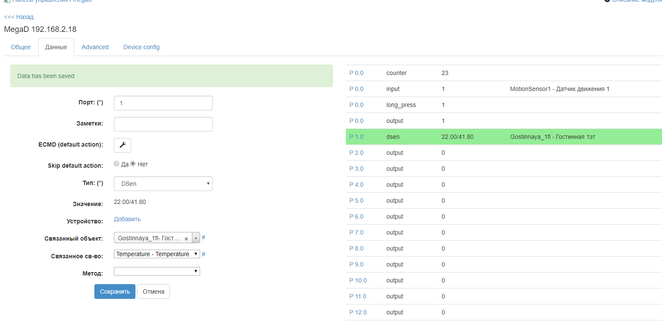662x326 pixels.
Task: Open the ECMD default action wrench button
Action: pos(122,145)
